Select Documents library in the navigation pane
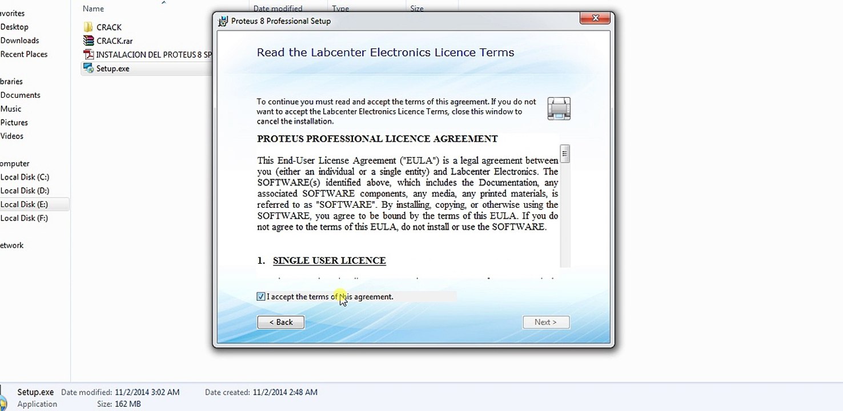The height and width of the screenshot is (411, 843). [20, 95]
